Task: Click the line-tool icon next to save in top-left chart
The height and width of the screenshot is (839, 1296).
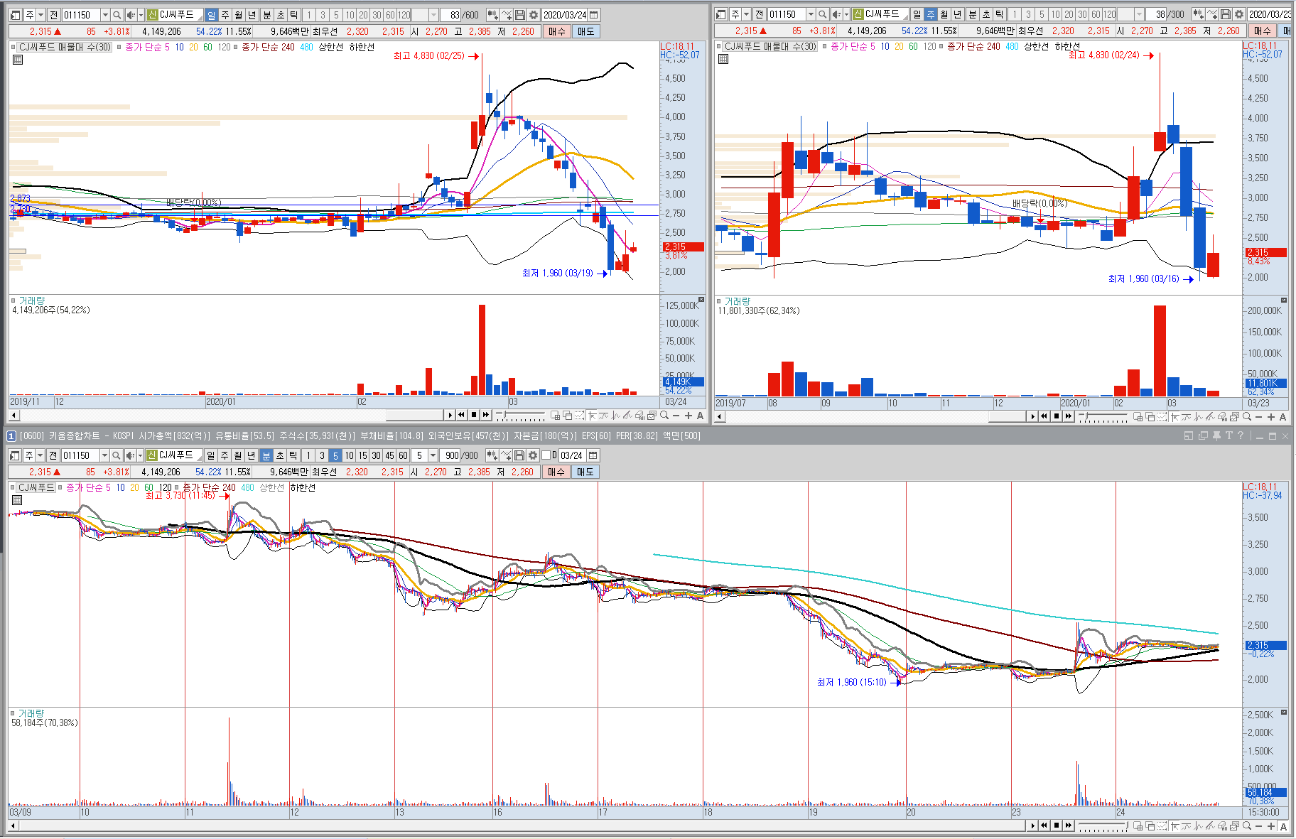Action: (x=507, y=15)
